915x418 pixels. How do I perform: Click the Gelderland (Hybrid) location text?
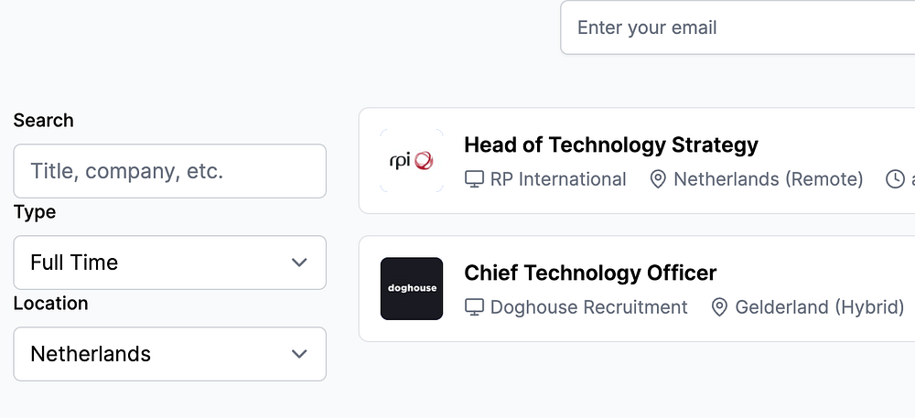point(819,307)
